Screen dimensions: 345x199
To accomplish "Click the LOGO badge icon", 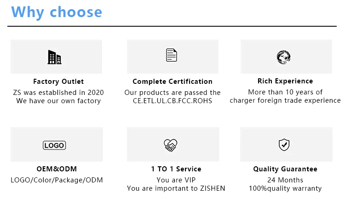I will pos(54,146).
